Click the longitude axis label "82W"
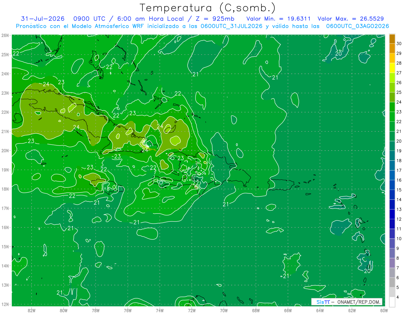Screen dimensions: 408x315 31,310
